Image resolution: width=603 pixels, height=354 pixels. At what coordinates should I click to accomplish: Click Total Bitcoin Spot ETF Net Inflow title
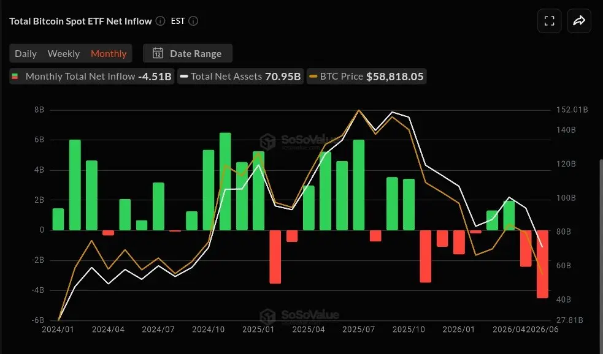click(x=80, y=21)
